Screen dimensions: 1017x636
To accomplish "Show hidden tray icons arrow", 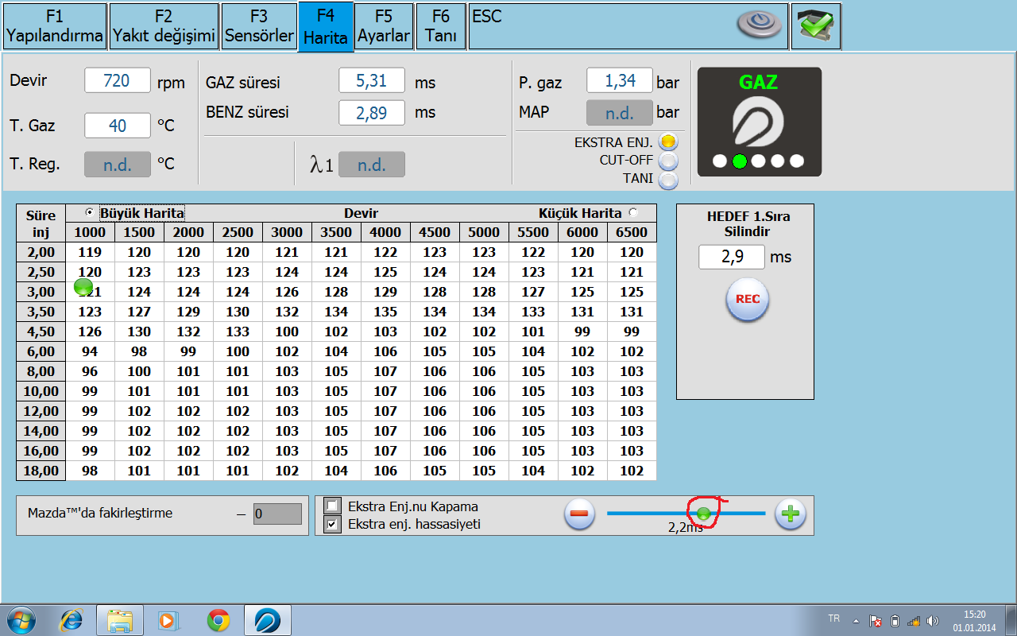I will (856, 621).
